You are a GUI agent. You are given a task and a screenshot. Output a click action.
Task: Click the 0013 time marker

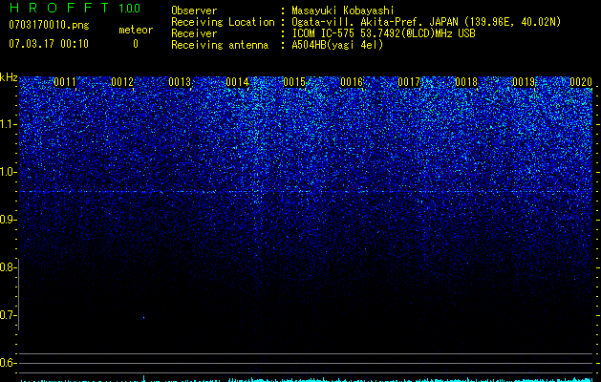180,82
